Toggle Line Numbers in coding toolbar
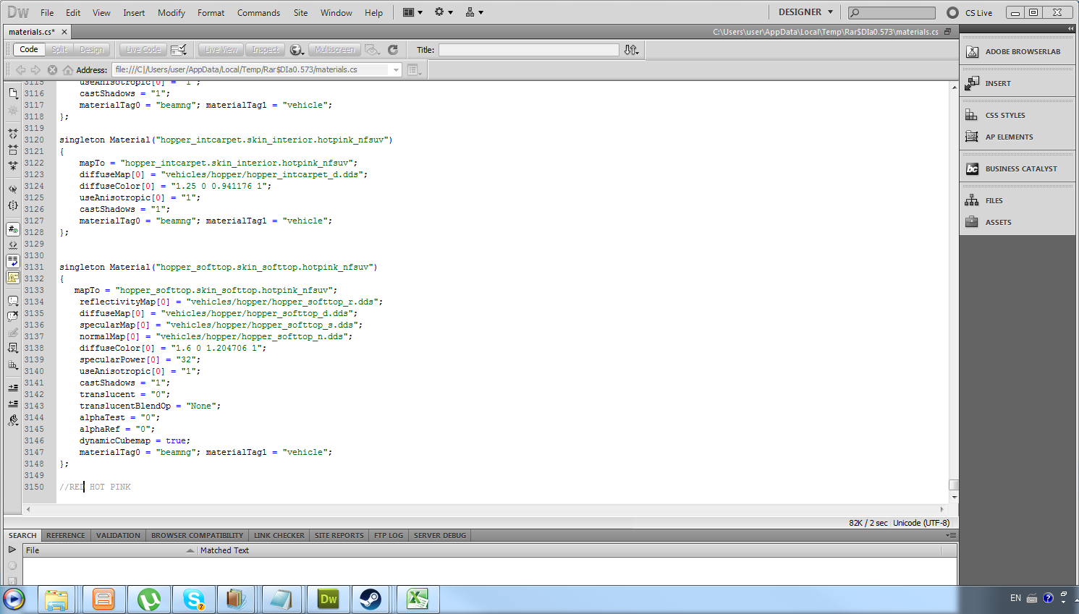 13,229
